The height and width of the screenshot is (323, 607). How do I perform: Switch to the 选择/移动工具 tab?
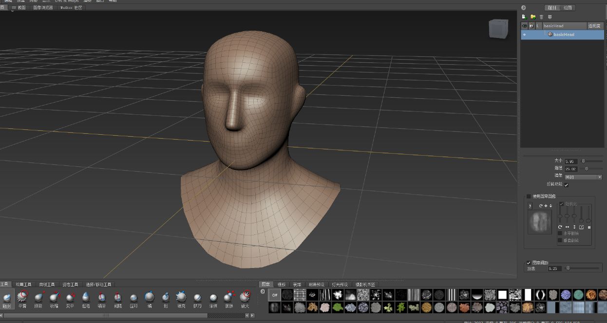(x=99, y=285)
